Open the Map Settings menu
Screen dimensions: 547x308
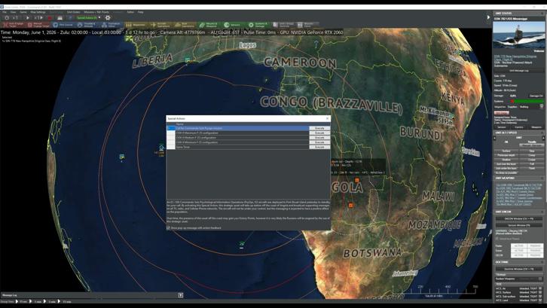point(38,12)
